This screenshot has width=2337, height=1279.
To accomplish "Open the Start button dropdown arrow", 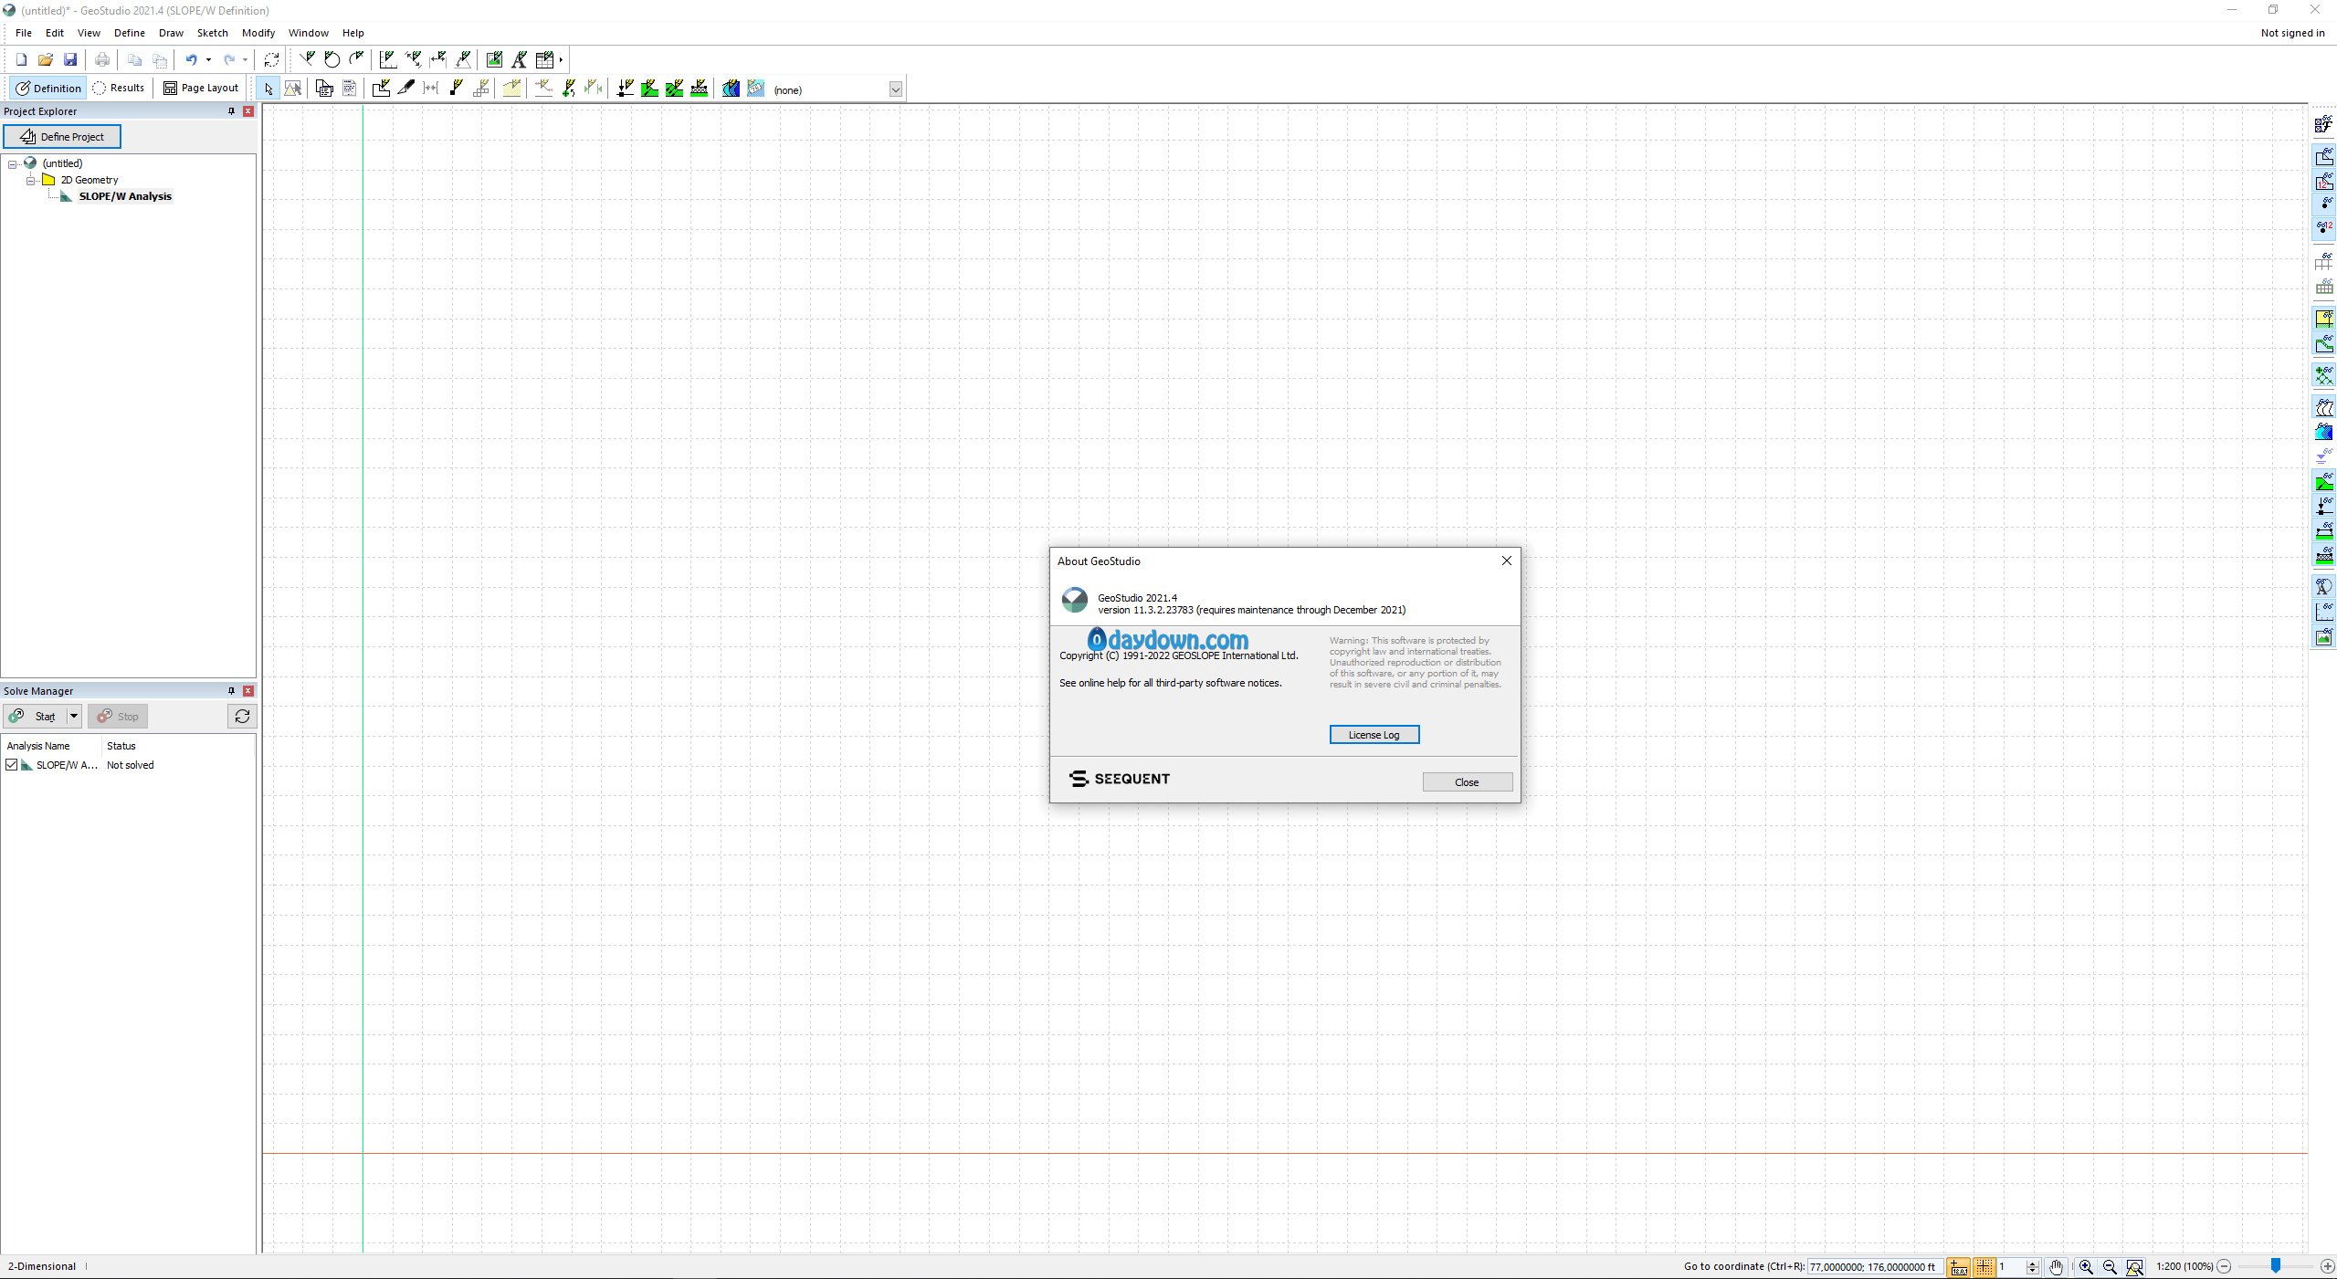I will [x=74, y=716].
